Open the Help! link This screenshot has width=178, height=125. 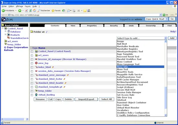point(173,31)
